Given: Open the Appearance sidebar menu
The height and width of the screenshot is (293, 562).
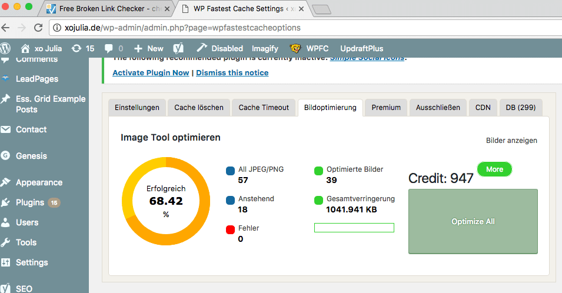Looking at the screenshot, I should (39, 182).
